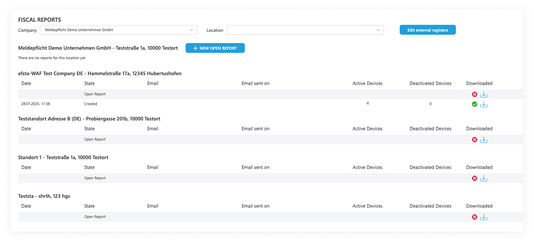Image resolution: width=534 pixels, height=244 pixels.
Task: Click the Active Devices count of 4
Action: click(368, 103)
